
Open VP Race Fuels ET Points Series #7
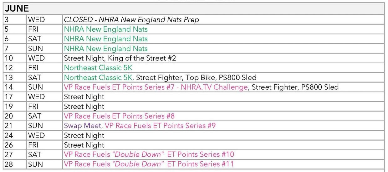click(x=156, y=87)
